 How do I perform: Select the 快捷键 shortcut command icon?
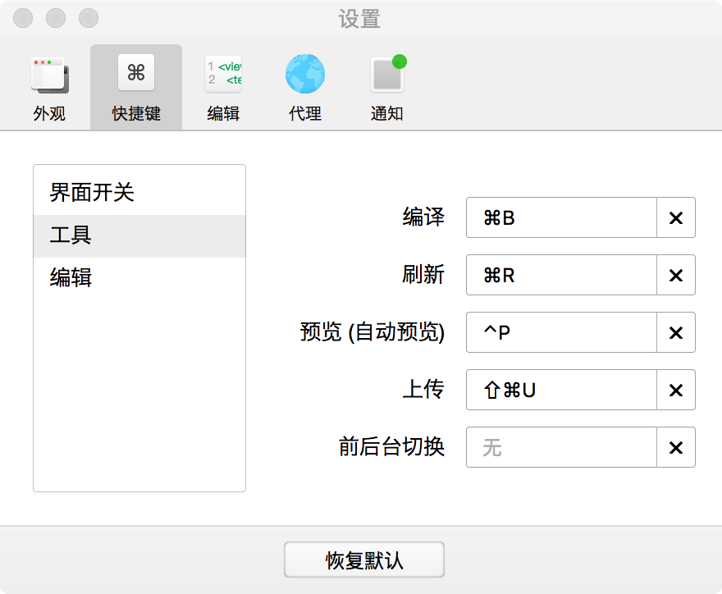136,75
